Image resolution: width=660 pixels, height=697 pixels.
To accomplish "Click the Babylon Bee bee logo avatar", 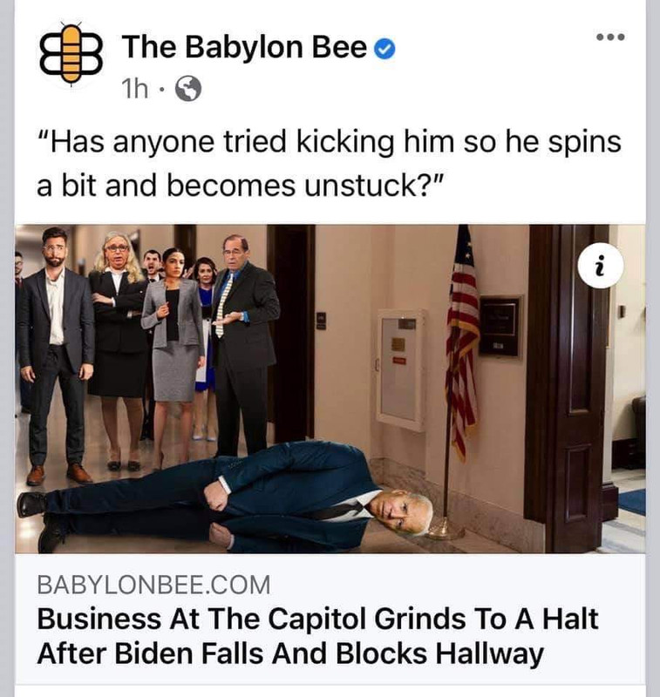I will coord(71,53).
